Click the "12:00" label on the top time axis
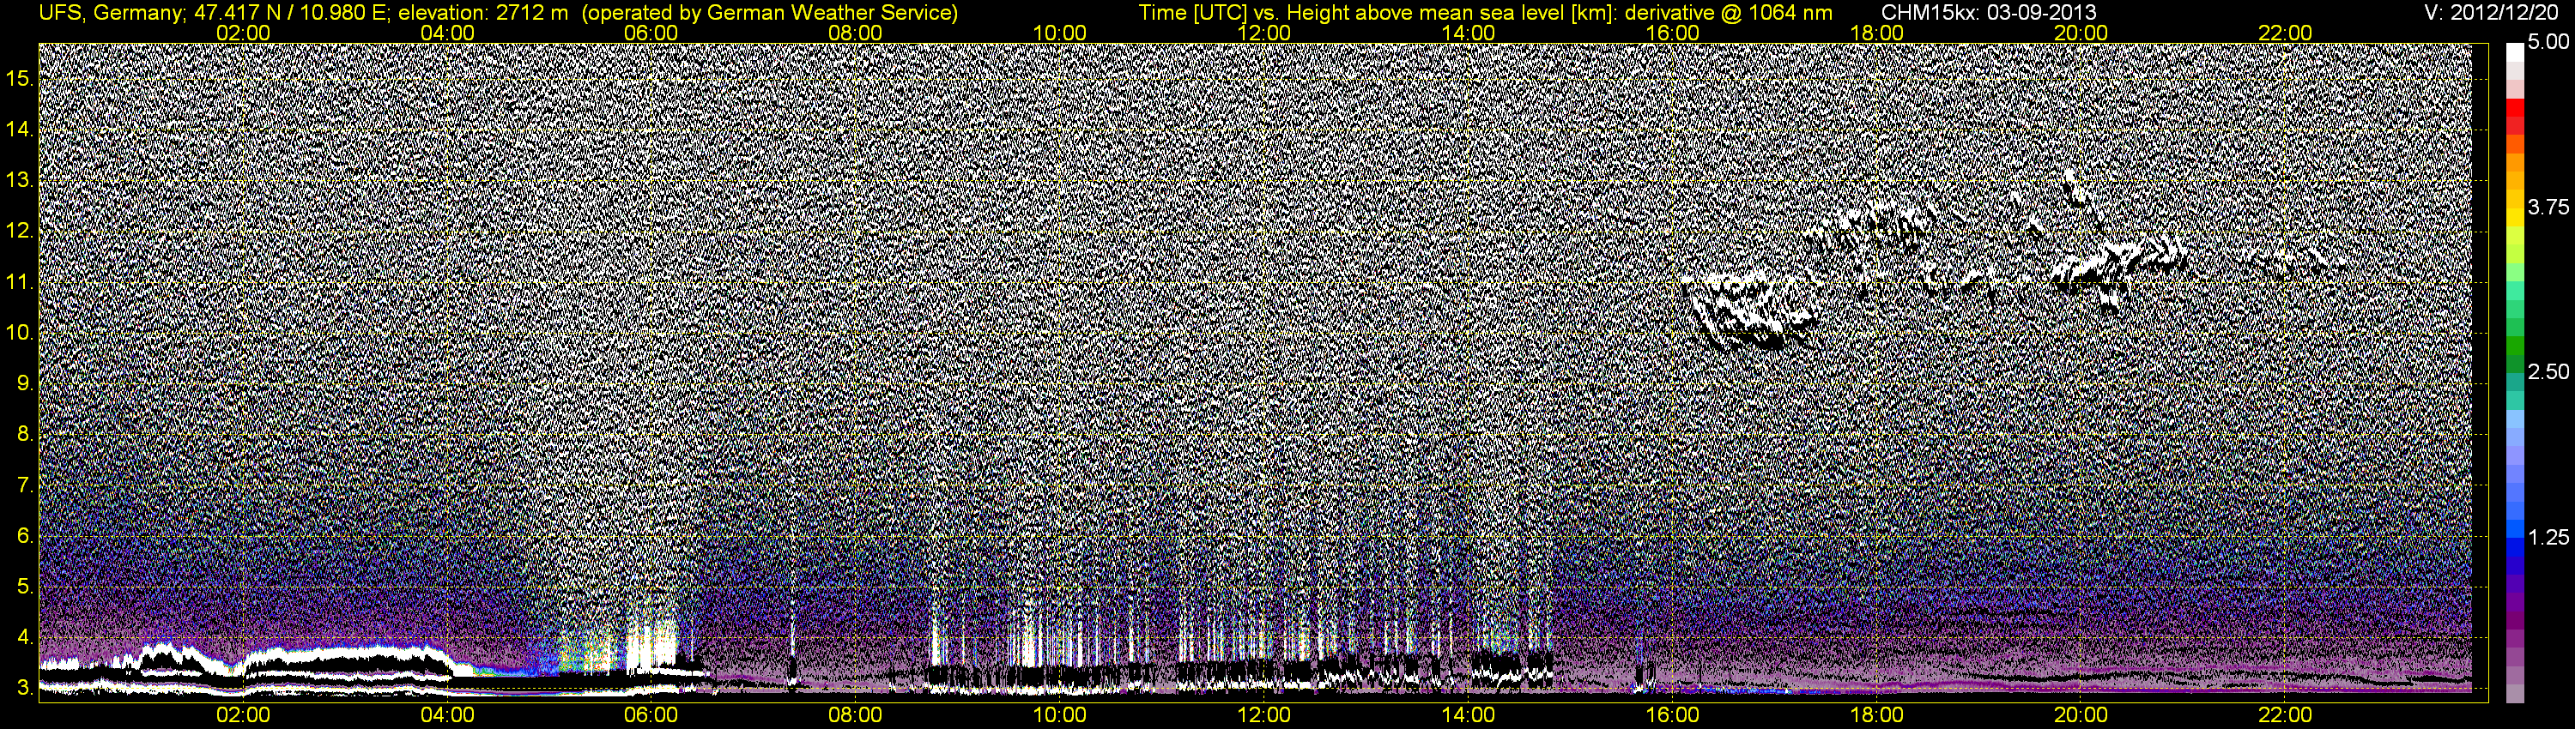Screen dimensions: 2575x729 [1263, 33]
